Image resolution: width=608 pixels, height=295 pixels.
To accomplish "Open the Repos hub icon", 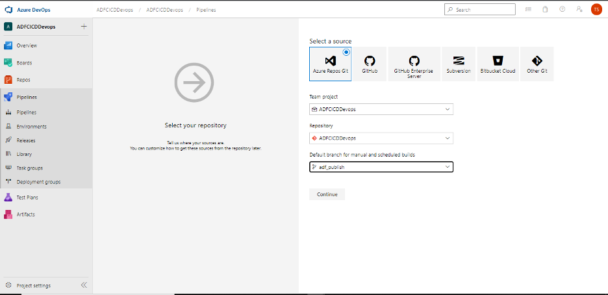I will (8, 79).
